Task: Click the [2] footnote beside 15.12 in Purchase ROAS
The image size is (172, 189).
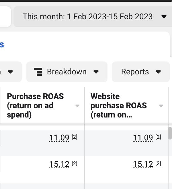Action: coord(75,163)
